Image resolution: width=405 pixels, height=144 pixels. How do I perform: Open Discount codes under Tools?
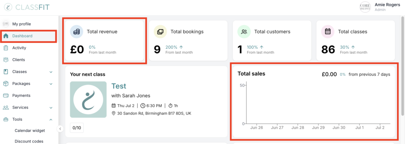pyautogui.click(x=29, y=141)
